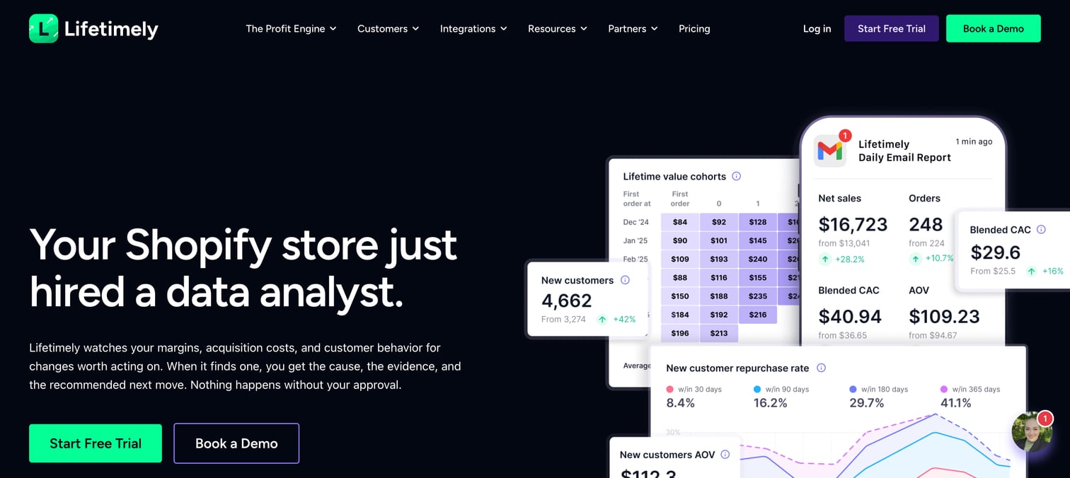Open the Partners dropdown menu
The image size is (1070, 478).
[633, 29]
